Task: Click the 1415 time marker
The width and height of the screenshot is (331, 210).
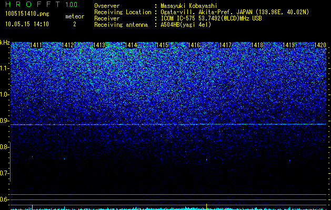Action: (x=162, y=45)
